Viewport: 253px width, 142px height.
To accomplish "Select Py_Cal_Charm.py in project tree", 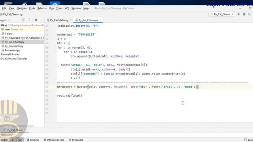I will click(22, 42).
